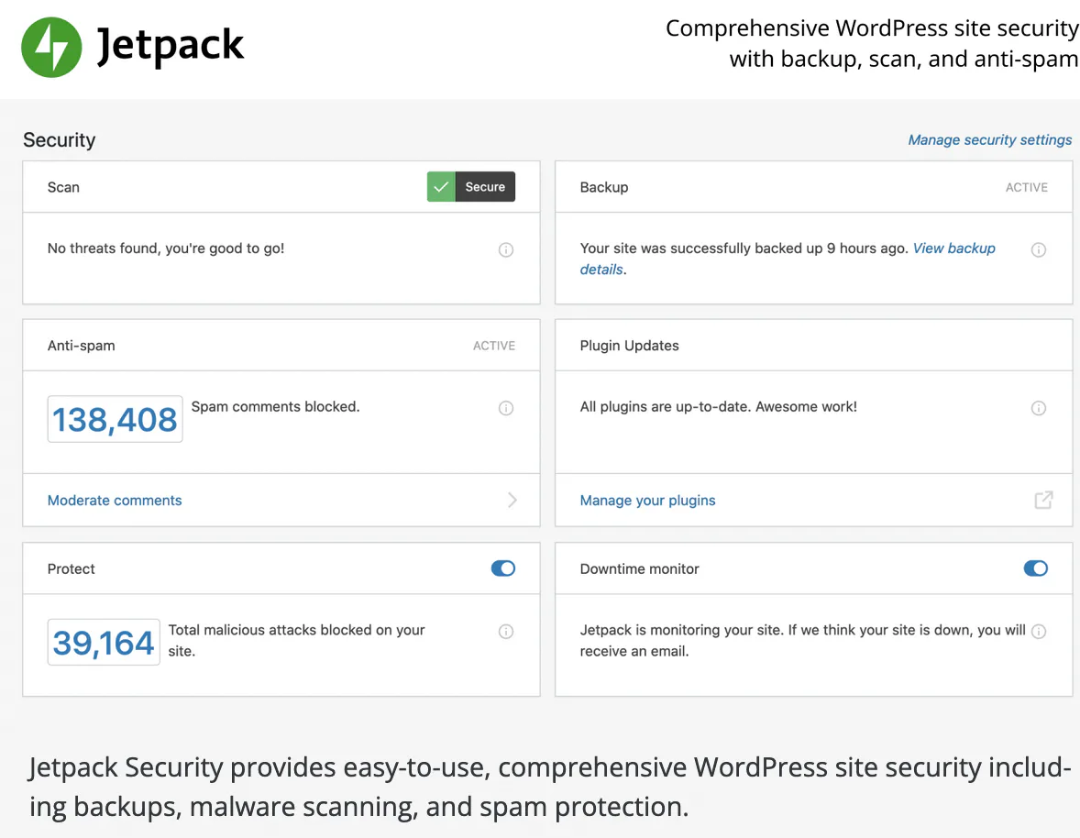This screenshot has width=1080, height=838.
Task: Click external link icon beside Manage your plugins
Action: pos(1043,500)
